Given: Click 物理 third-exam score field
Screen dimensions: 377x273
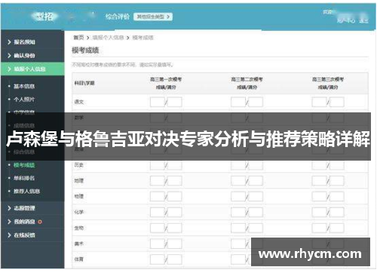Looking at the screenshot, I should pos(319,196).
